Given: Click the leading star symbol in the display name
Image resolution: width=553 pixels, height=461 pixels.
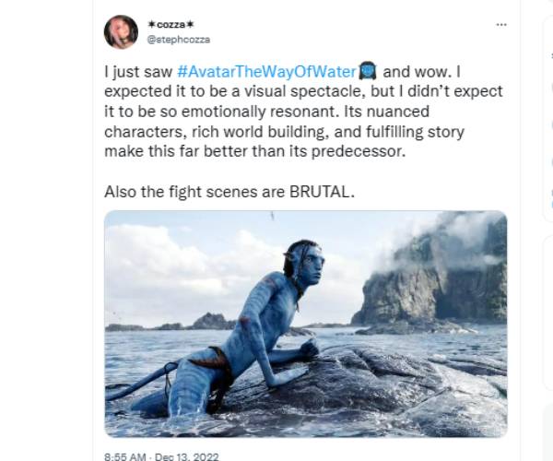Looking at the screenshot, I should (x=151, y=24).
